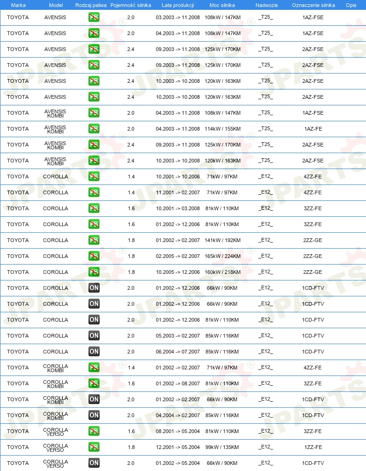Viewport: 366px width, 471px height.
Task: Click the date cell '04.2004 -> 02.2007'
Action: [178, 415]
